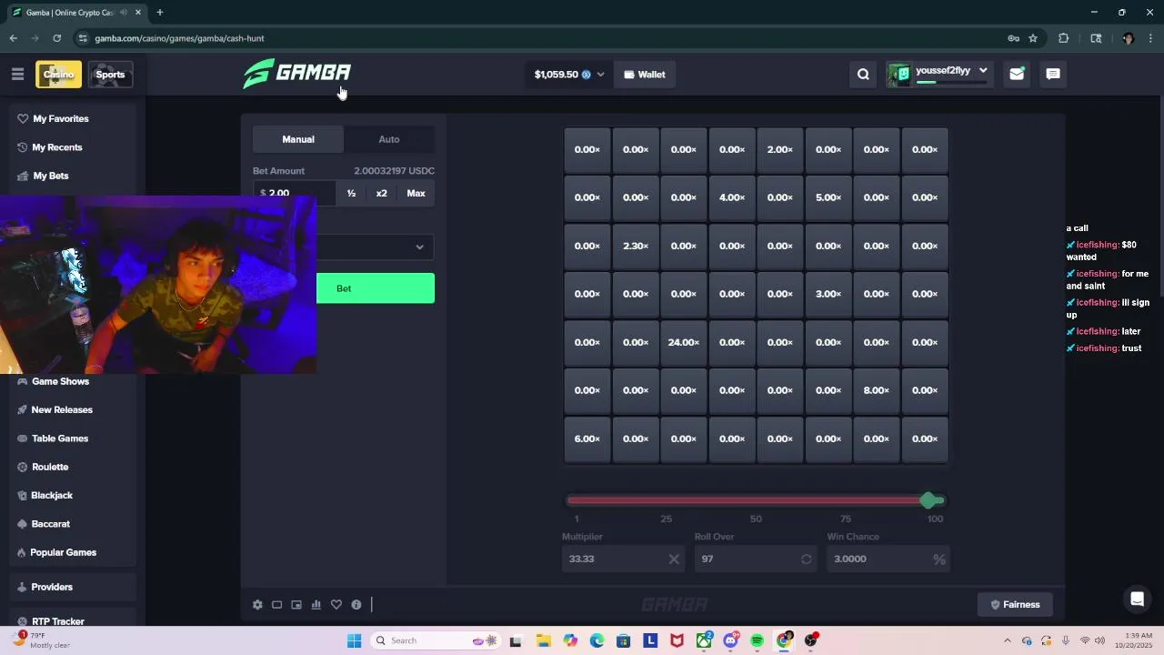
Task: Halve the bet with ½ button
Action: 351,194
